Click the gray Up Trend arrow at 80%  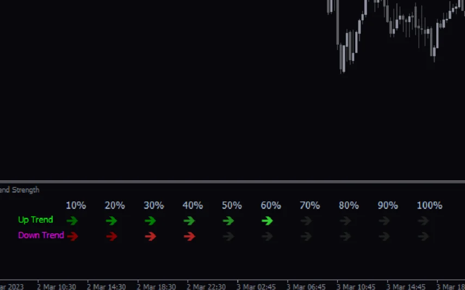click(x=345, y=221)
